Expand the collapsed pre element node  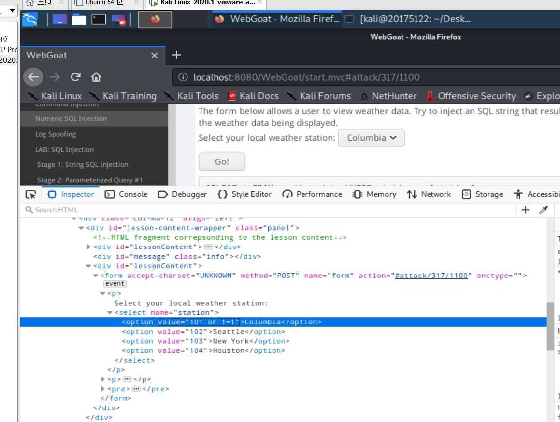pos(103,389)
